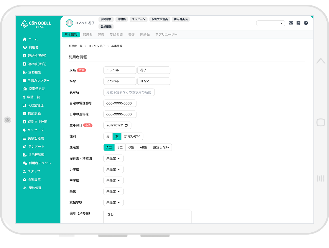Open the 小学校 未設定 dropdown

pyautogui.click(x=113, y=169)
